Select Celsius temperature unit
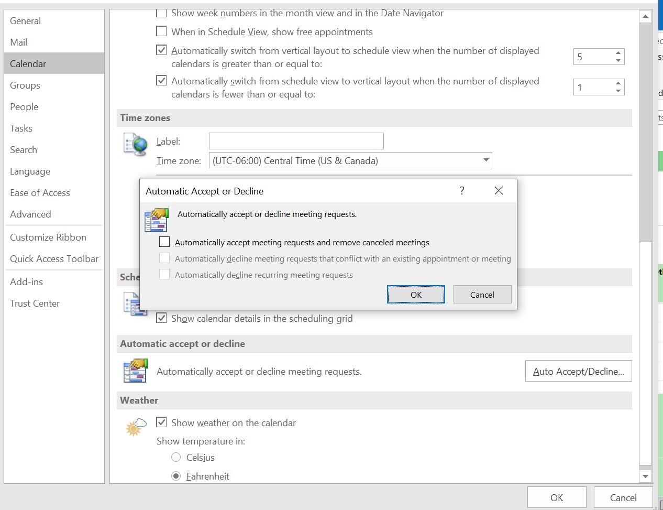The image size is (663, 510). [176, 457]
